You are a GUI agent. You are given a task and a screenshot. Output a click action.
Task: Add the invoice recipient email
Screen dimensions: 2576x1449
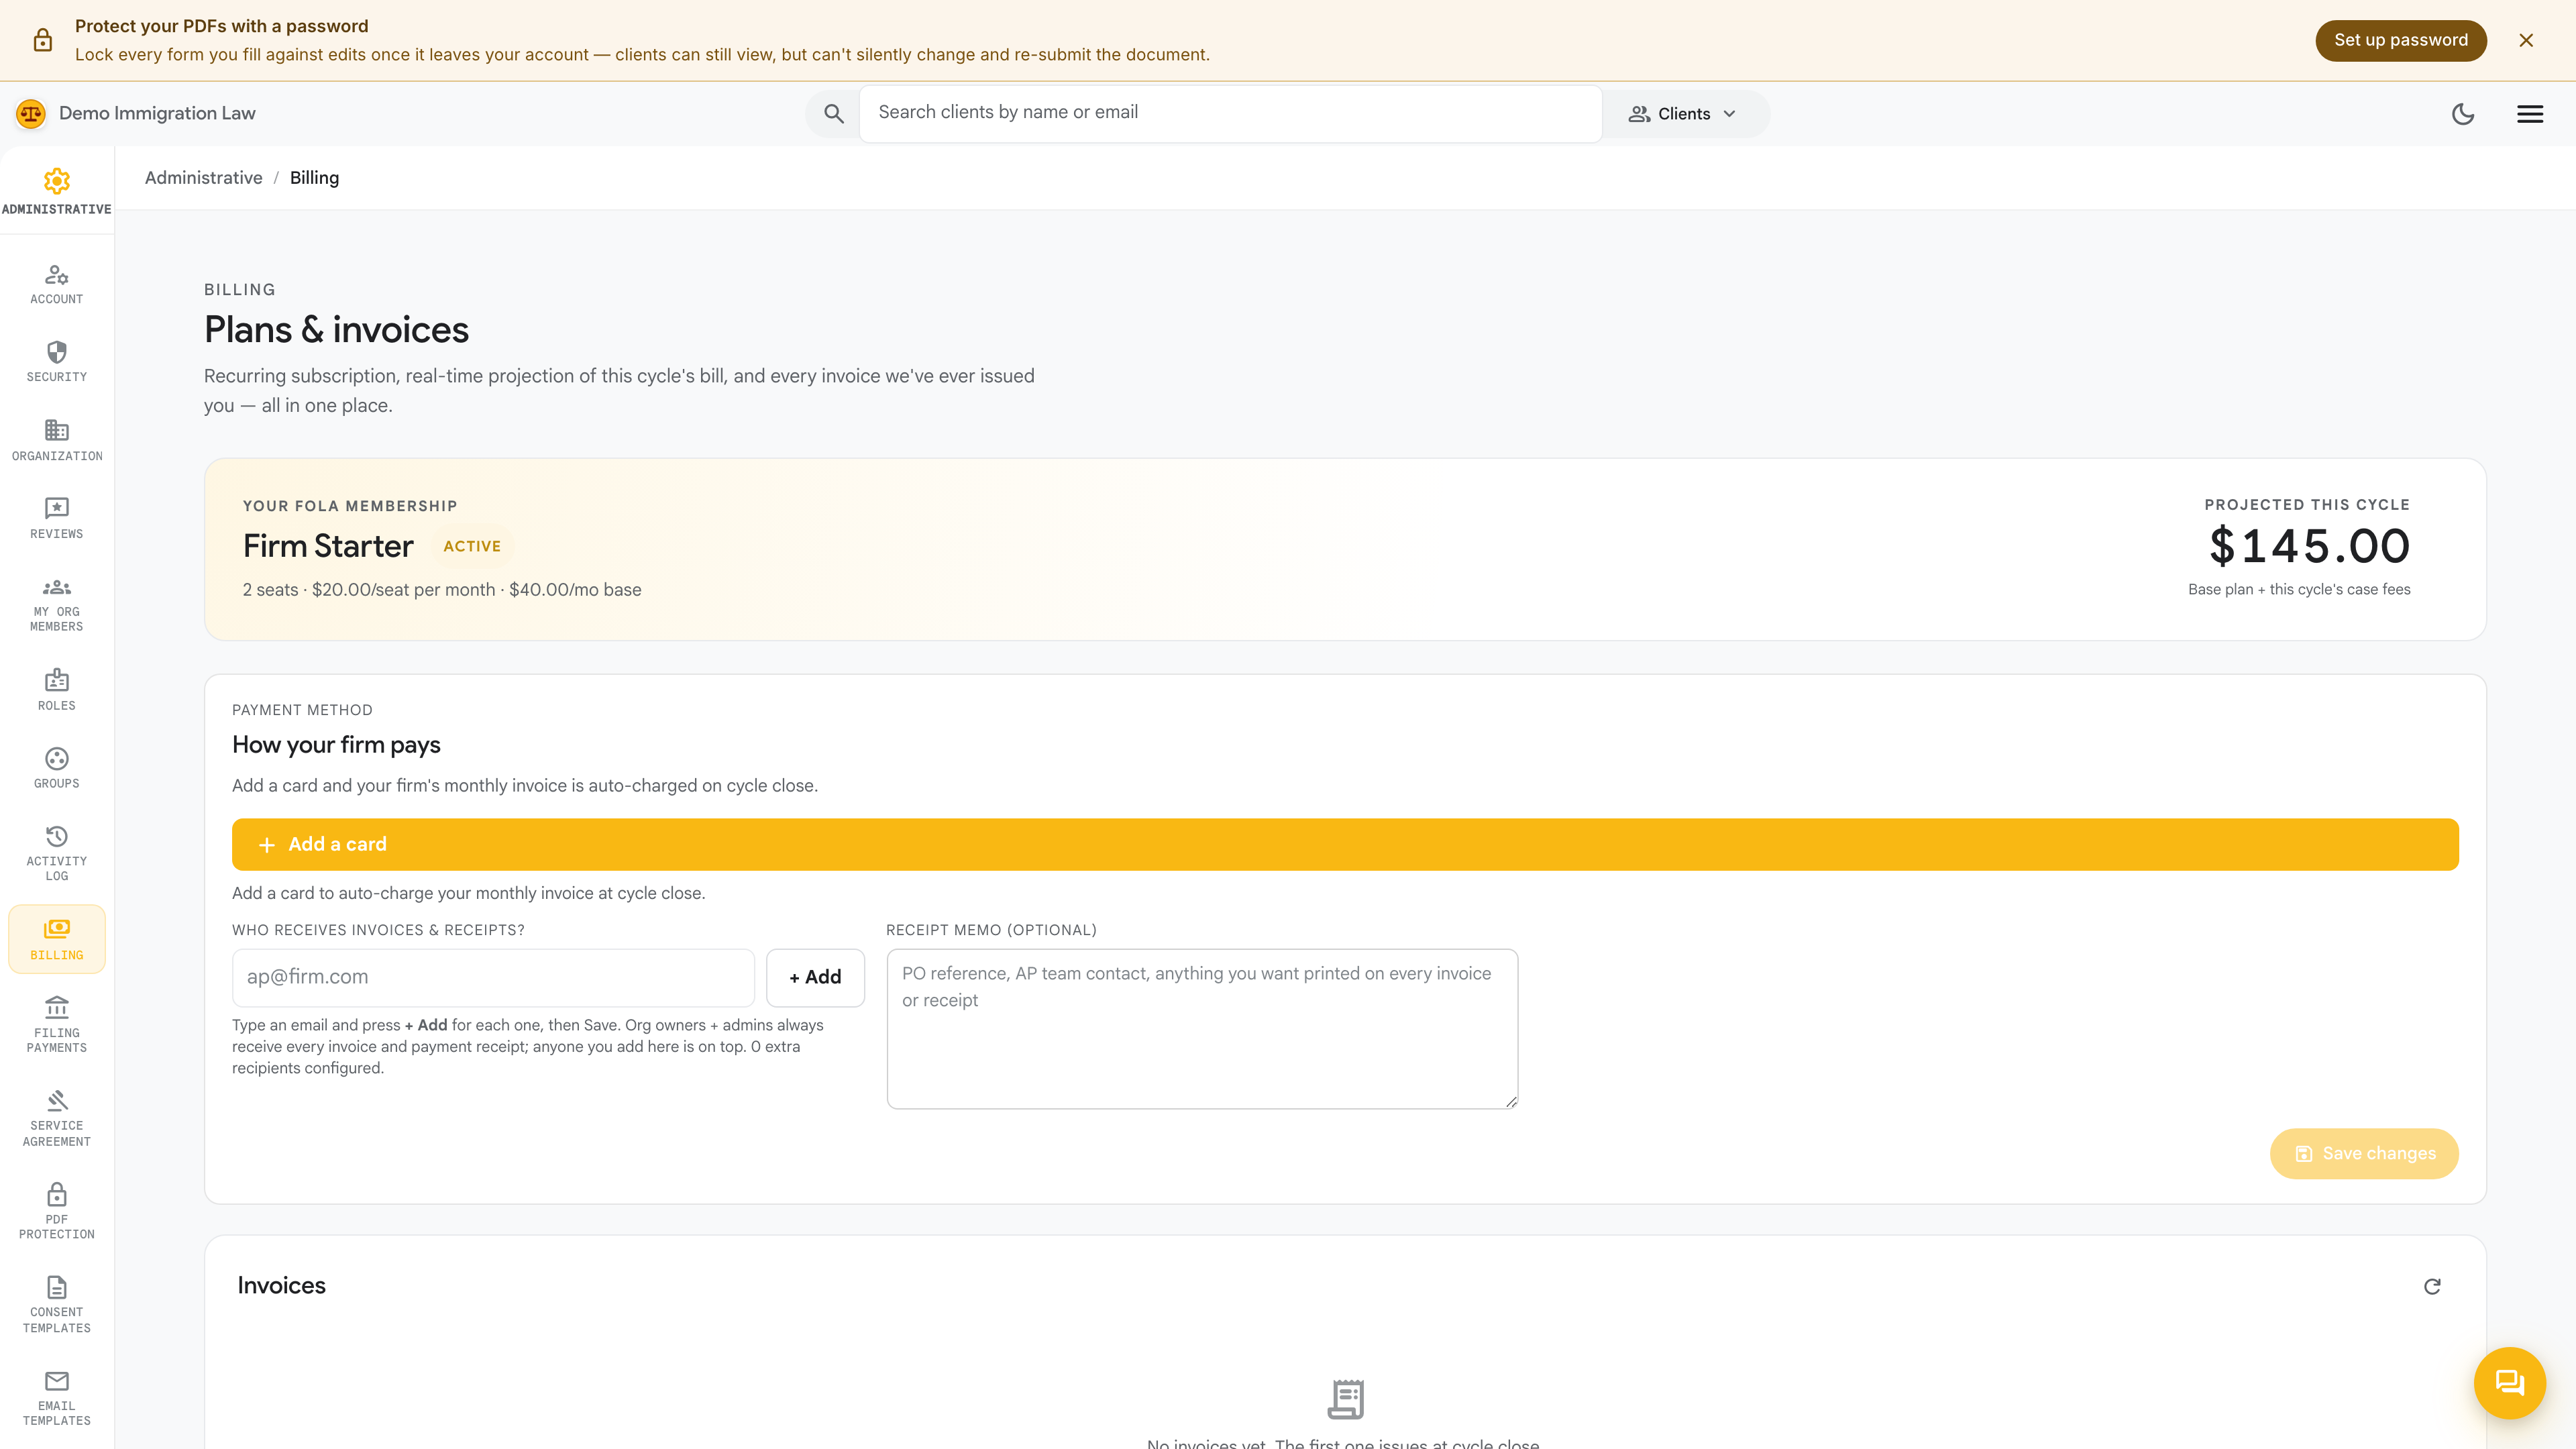point(815,977)
